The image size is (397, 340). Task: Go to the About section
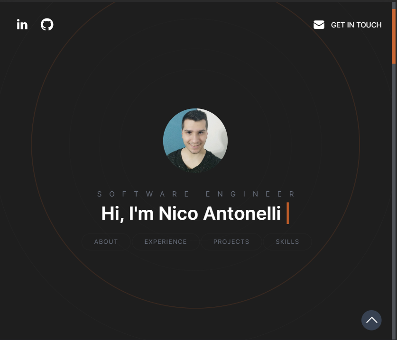coord(106,242)
